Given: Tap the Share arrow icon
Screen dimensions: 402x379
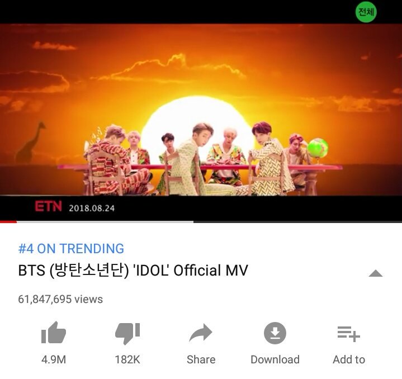Looking at the screenshot, I should (201, 333).
